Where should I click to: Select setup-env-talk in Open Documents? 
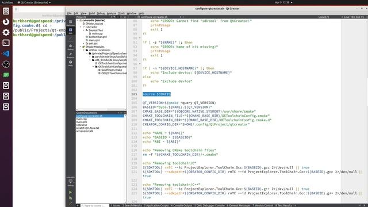click(x=85, y=131)
